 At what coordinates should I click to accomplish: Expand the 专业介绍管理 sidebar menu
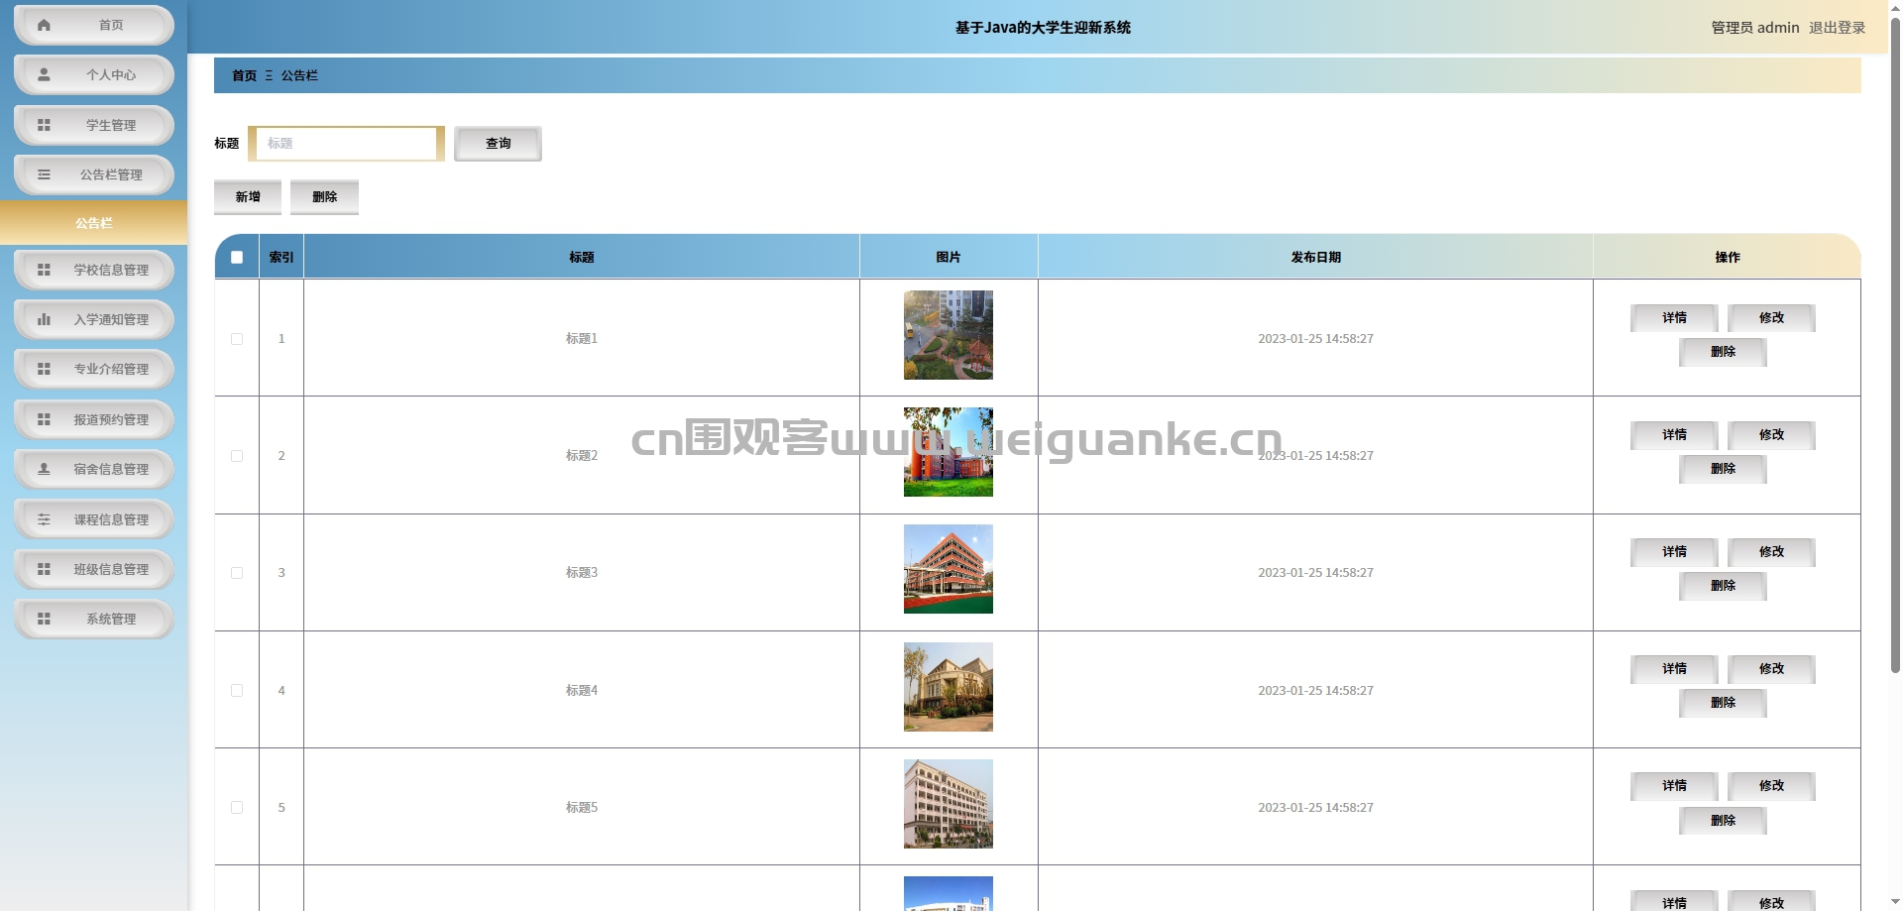(94, 369)
